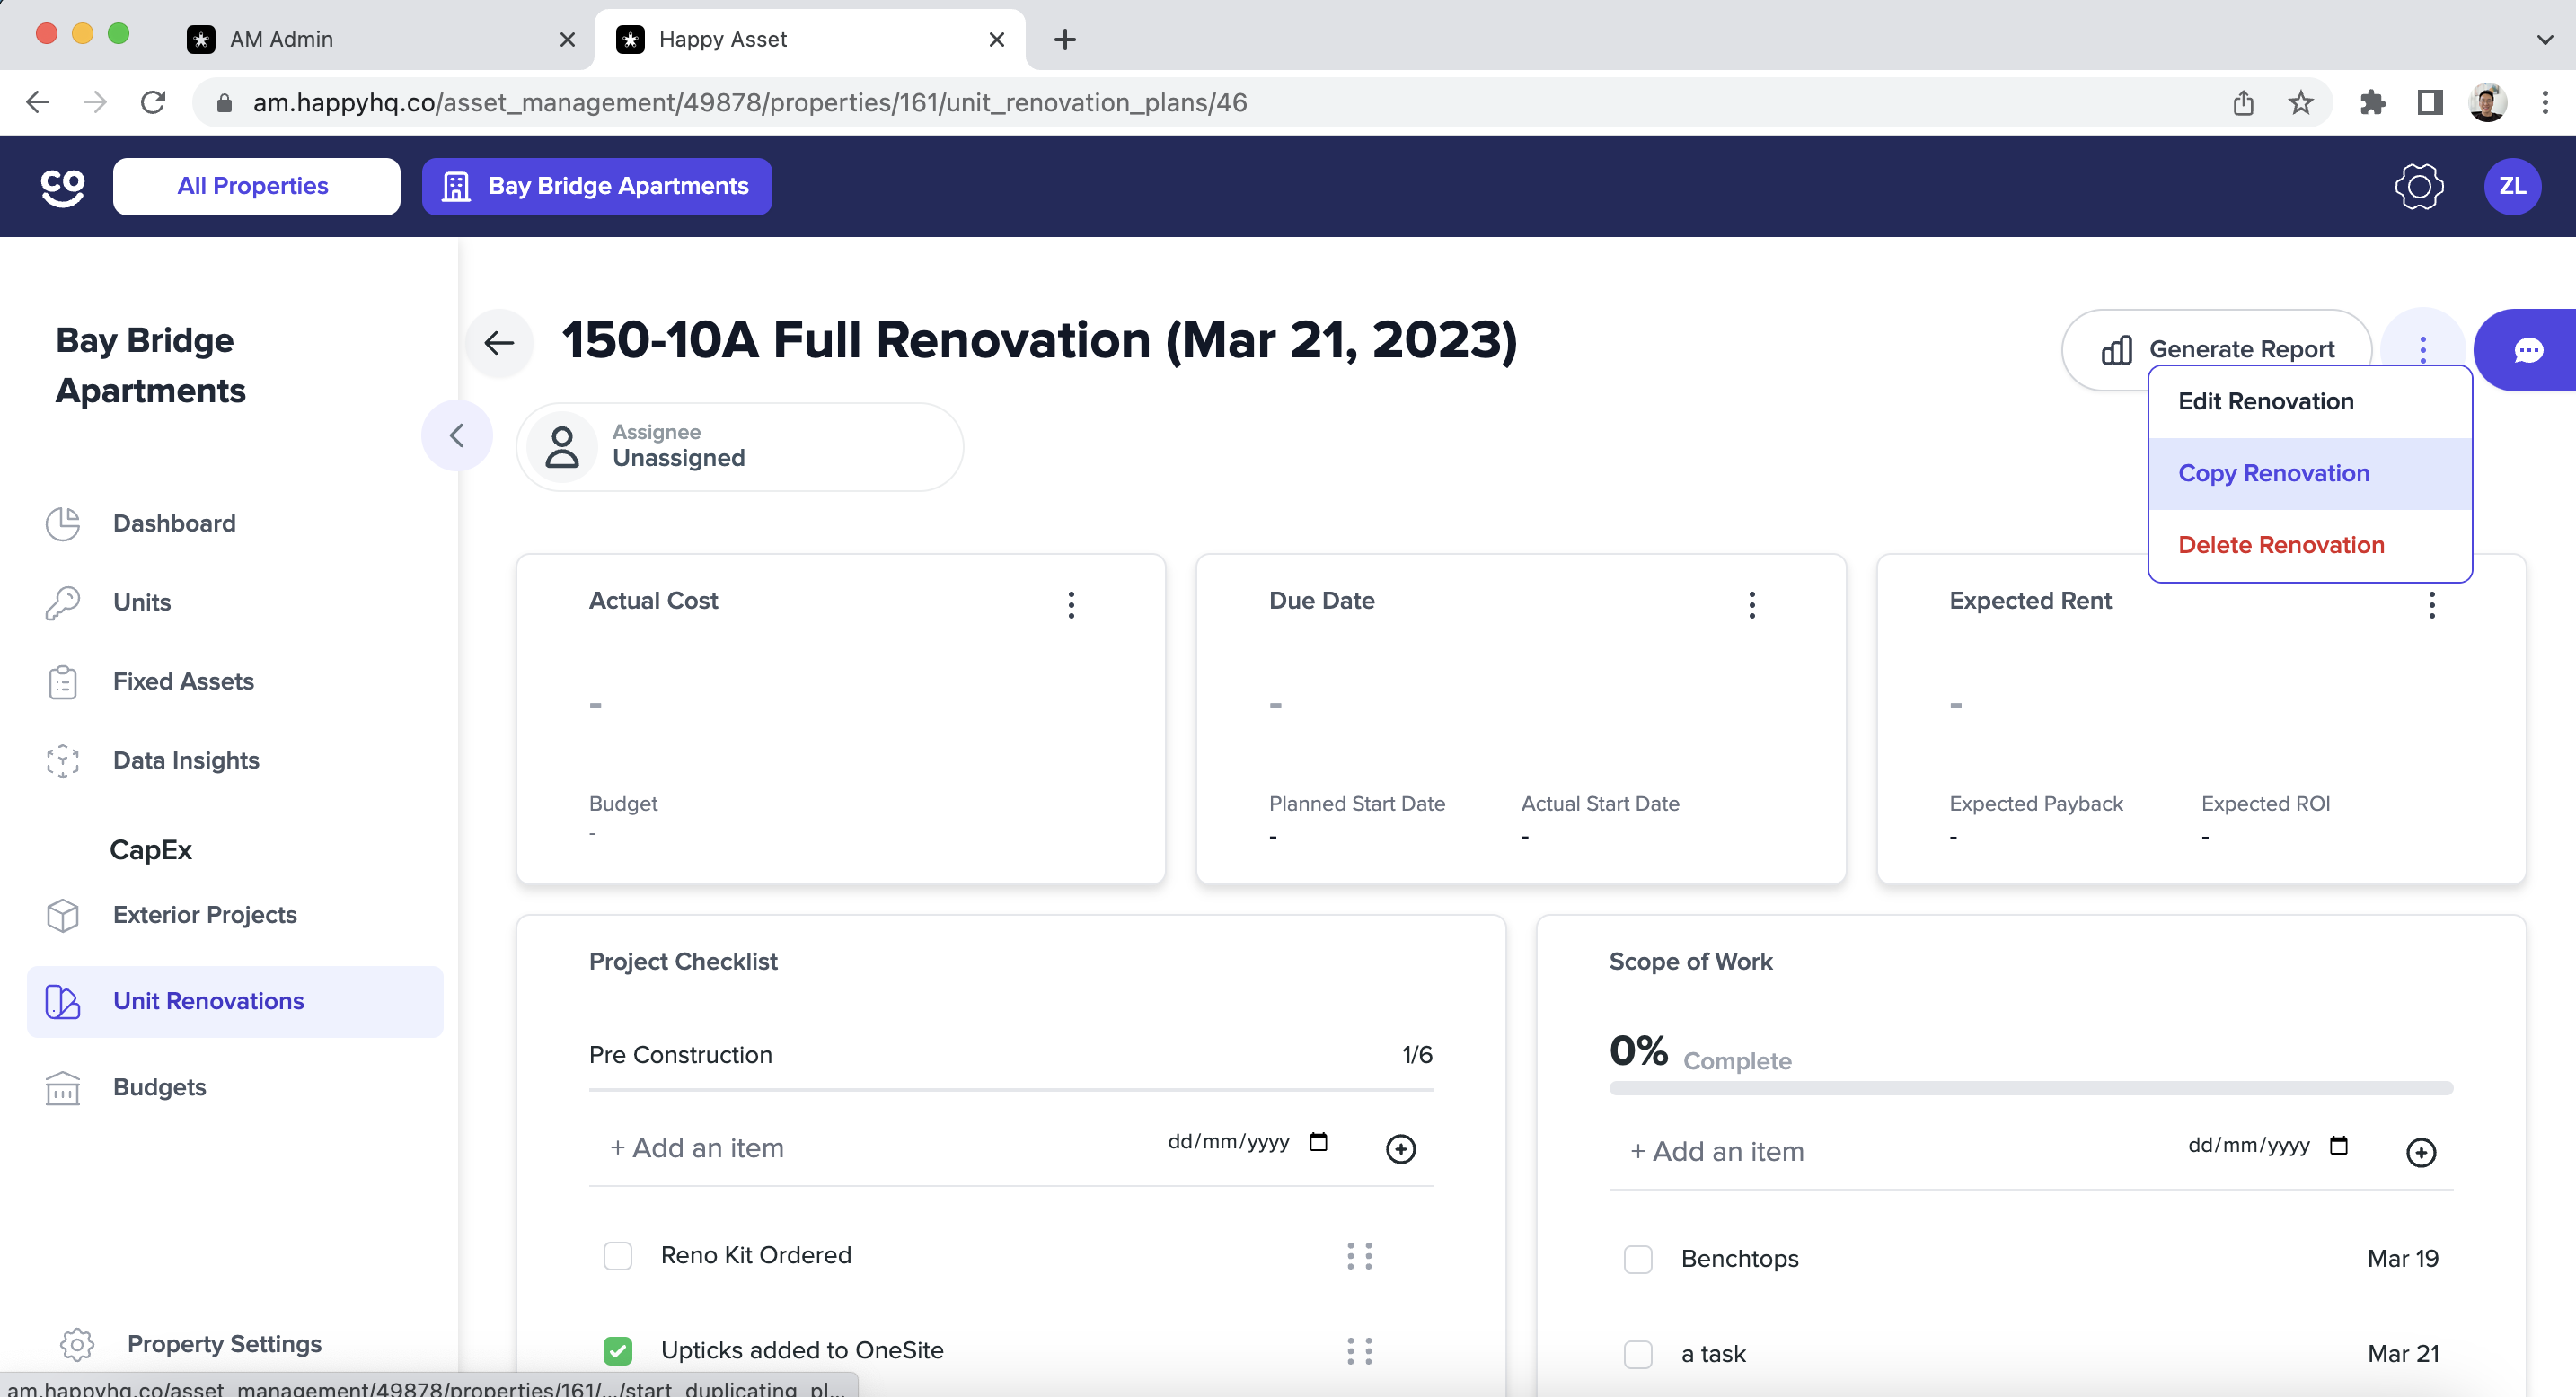Grab drag handle for Upticks added to OneSite

pos(1359,1351)
